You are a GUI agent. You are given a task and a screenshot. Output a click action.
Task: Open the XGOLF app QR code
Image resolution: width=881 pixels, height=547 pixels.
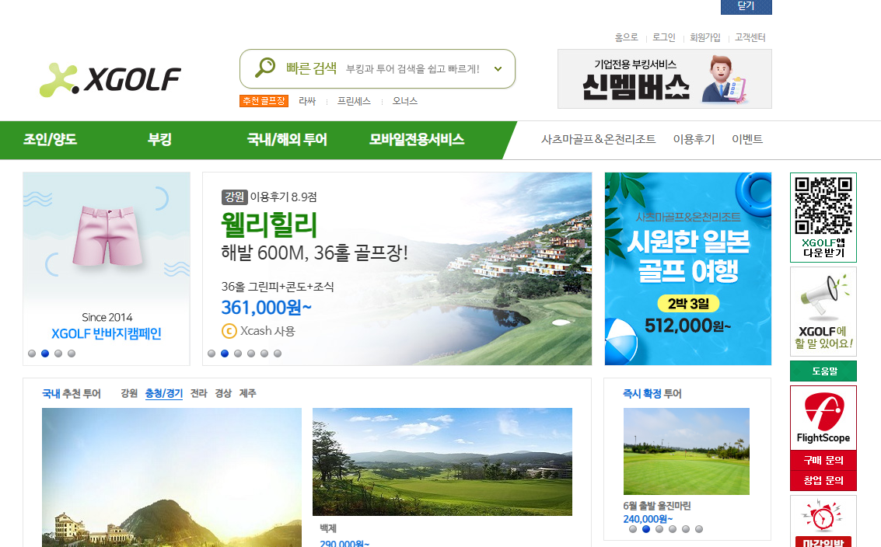coord(823,206)
